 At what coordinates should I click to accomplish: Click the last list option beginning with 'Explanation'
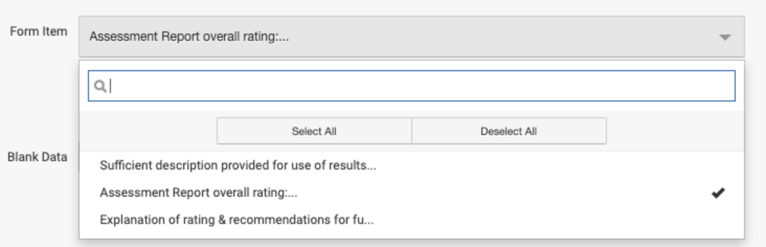coord(236,220)
